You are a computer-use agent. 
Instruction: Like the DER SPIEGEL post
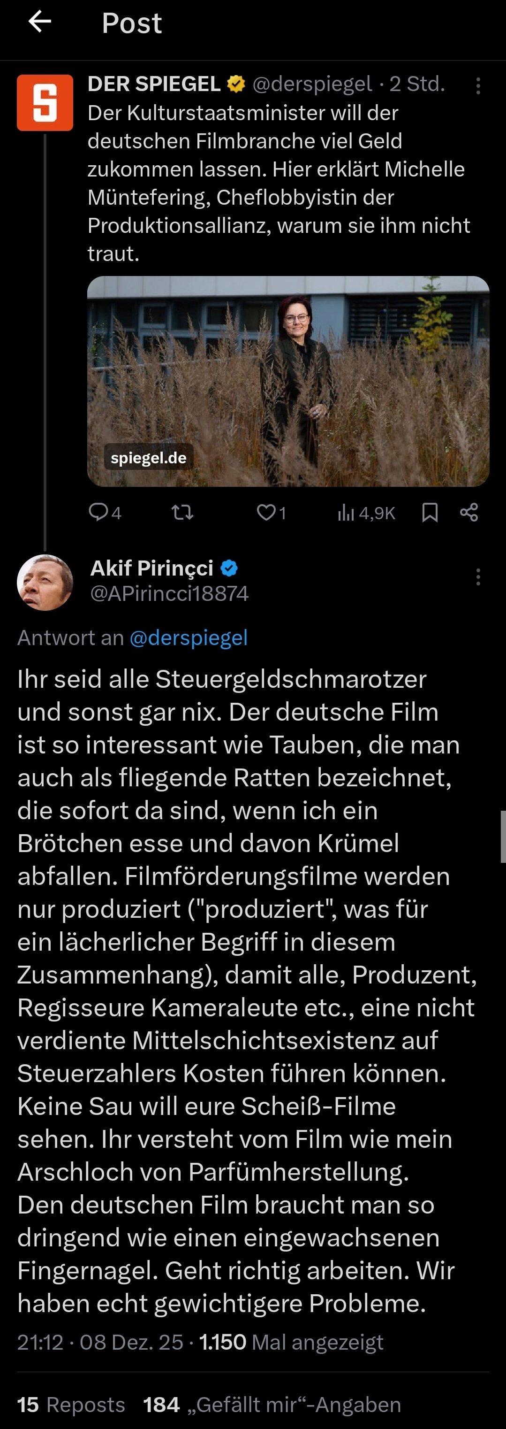coord(266,512)
